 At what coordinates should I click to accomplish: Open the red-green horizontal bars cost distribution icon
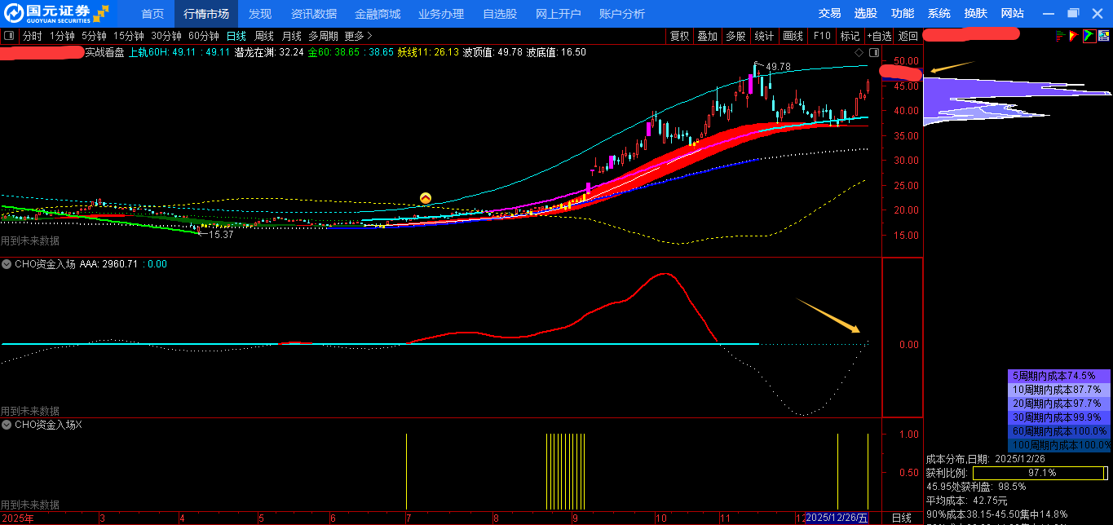[1060, 36]
